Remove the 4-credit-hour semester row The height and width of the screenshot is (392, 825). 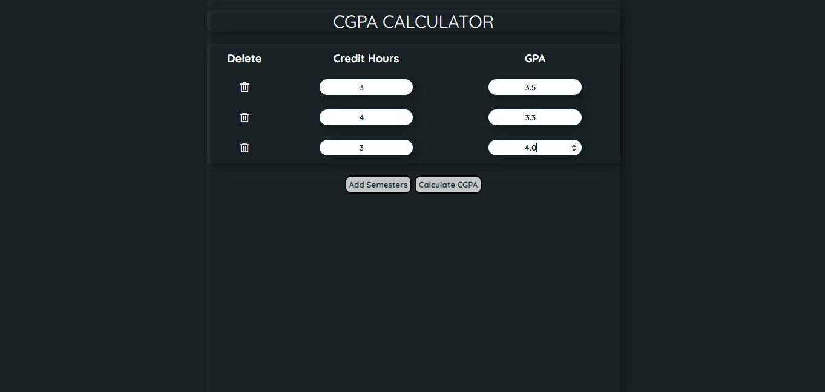(245, 117)
